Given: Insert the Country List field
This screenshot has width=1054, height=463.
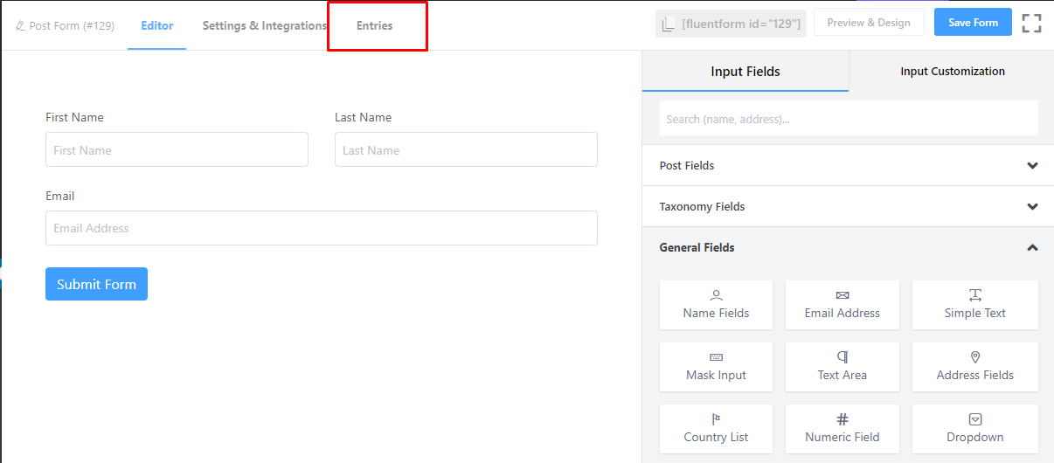Looking at the screenshot, I should tap(716, 429).
